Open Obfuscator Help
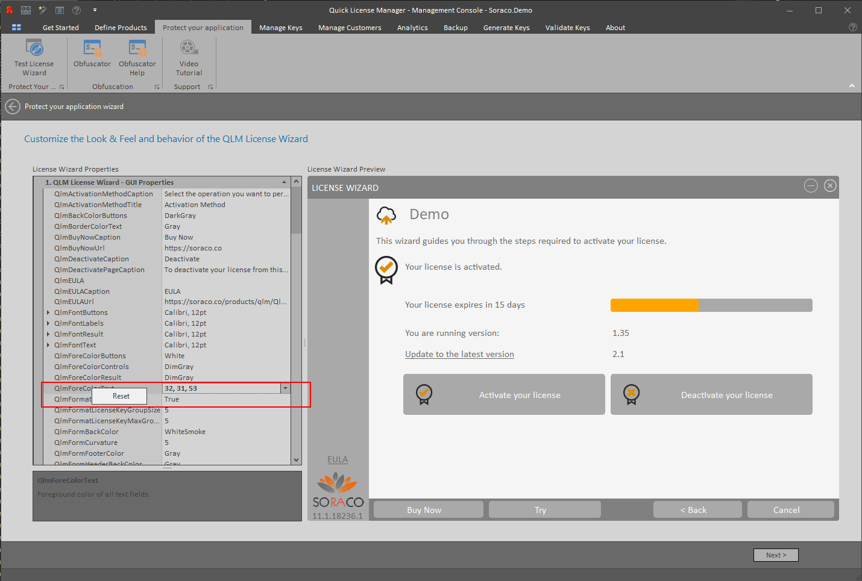The height and width of the screenshot is (581, 862). click(x=137, y=58)
